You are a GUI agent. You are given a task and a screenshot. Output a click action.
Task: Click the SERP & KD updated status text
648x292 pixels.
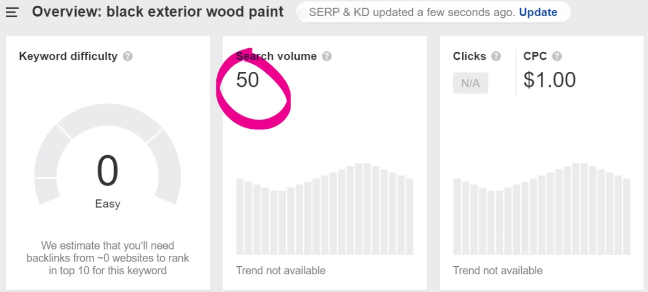pos(412,12)
